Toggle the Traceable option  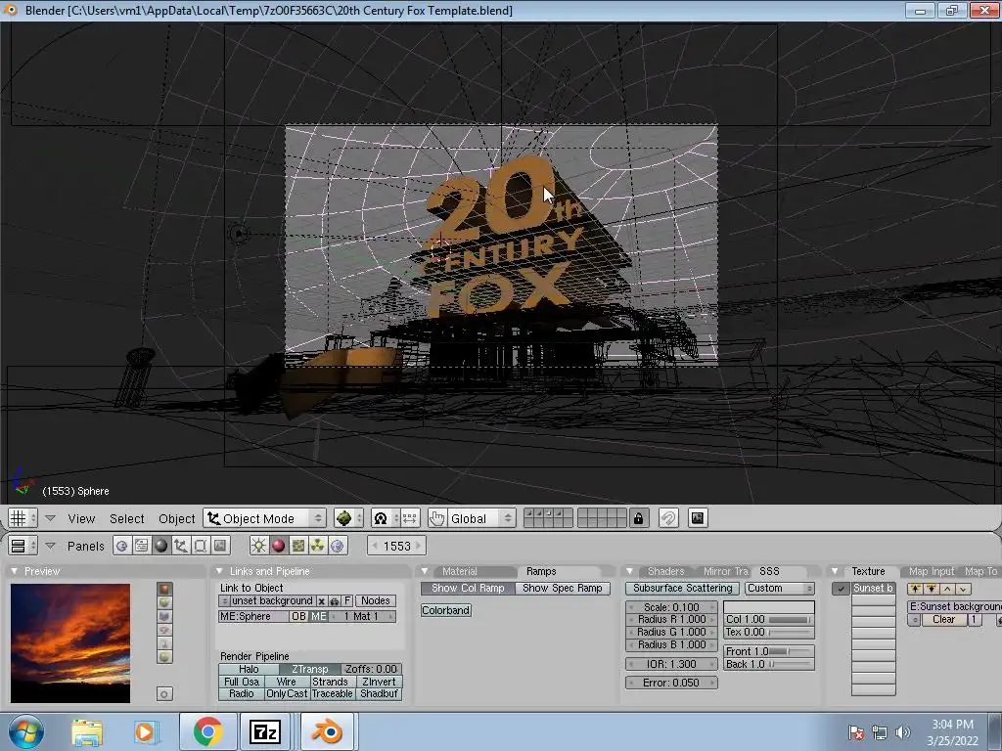[333, 693]
